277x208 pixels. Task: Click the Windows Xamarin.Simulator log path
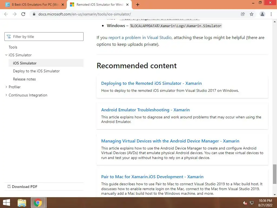pos(176,26)
